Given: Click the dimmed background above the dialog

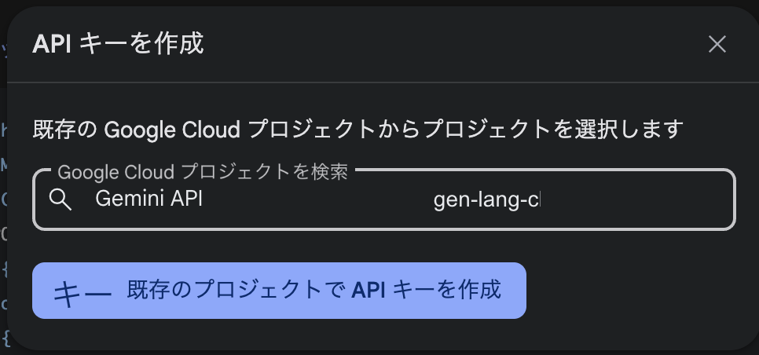Looking at the screenshot, I should pyautogui.click(x=379, y=3).
